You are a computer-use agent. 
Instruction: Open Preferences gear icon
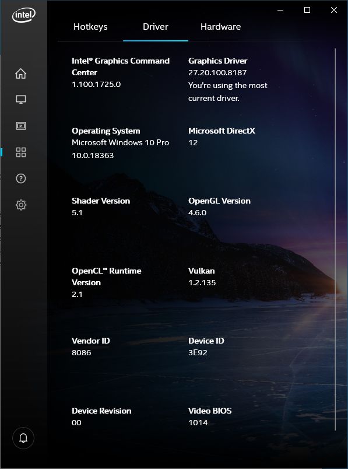(x=20, y=205)
